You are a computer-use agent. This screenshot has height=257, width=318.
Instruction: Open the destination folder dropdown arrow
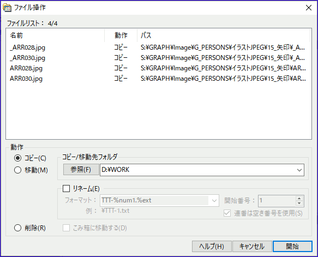click(299, 170)
